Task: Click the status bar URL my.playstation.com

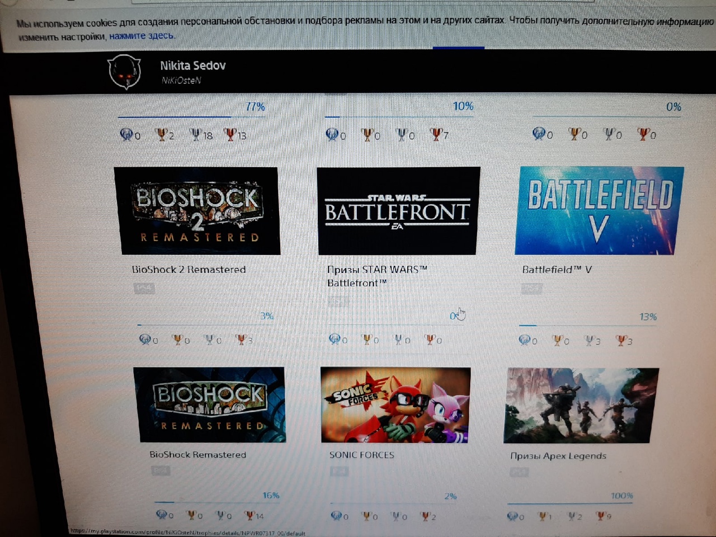Action: [x=188, y=532]
